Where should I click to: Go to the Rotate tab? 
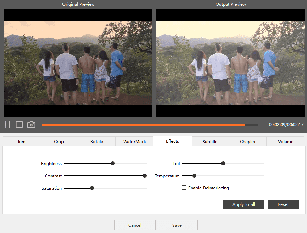pos(96,141)
